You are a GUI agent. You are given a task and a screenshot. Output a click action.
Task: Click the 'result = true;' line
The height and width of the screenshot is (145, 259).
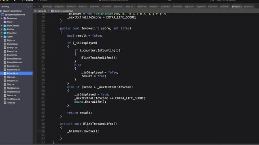click(x=93, y=76)
